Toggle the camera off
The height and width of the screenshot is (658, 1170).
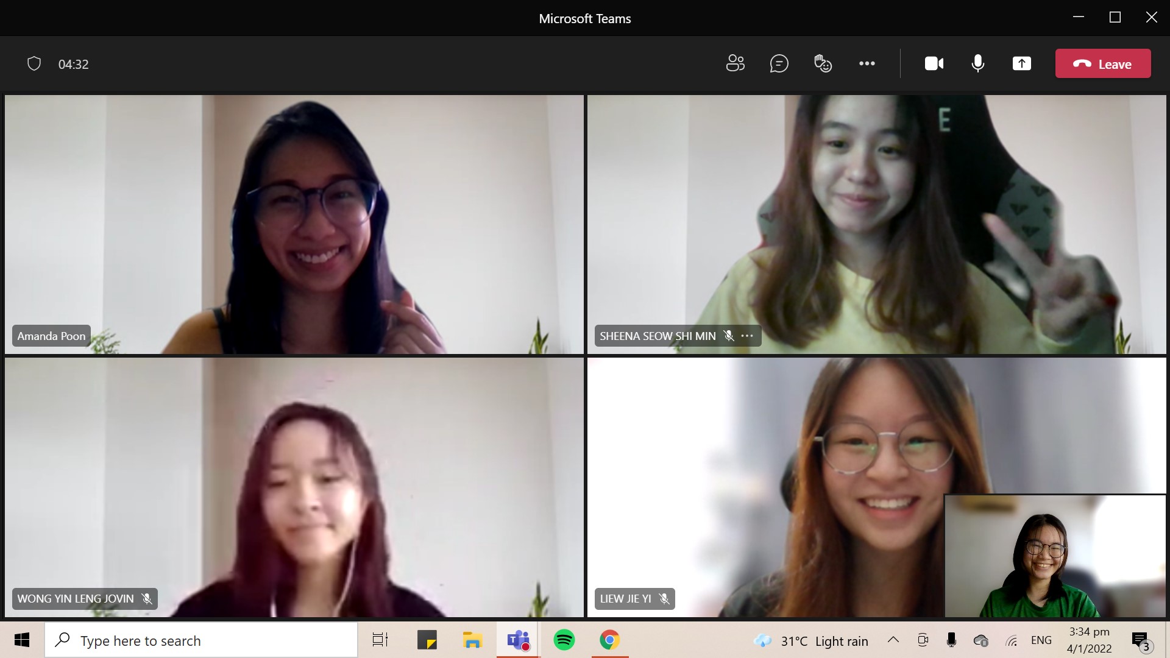[x=934, y=63]
